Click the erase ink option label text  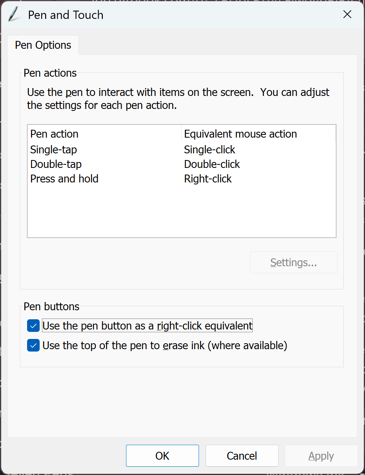coord(165,346)
